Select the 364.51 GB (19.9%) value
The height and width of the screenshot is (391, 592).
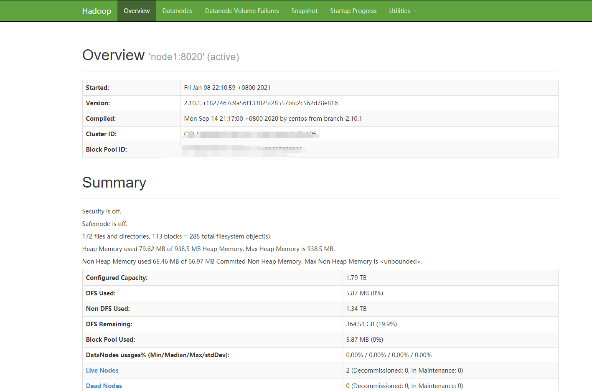[371, 324]
